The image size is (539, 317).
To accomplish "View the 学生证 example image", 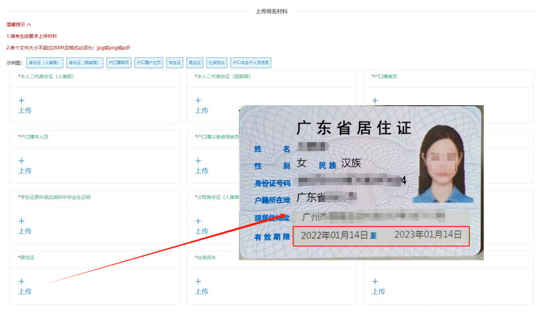I will tap(175, 62).
